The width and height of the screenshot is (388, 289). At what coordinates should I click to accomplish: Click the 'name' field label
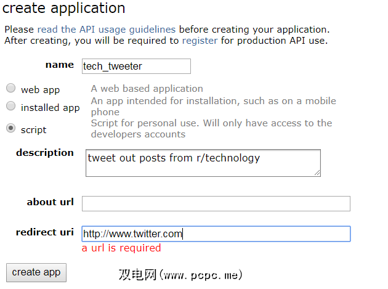tap(60, 65)
